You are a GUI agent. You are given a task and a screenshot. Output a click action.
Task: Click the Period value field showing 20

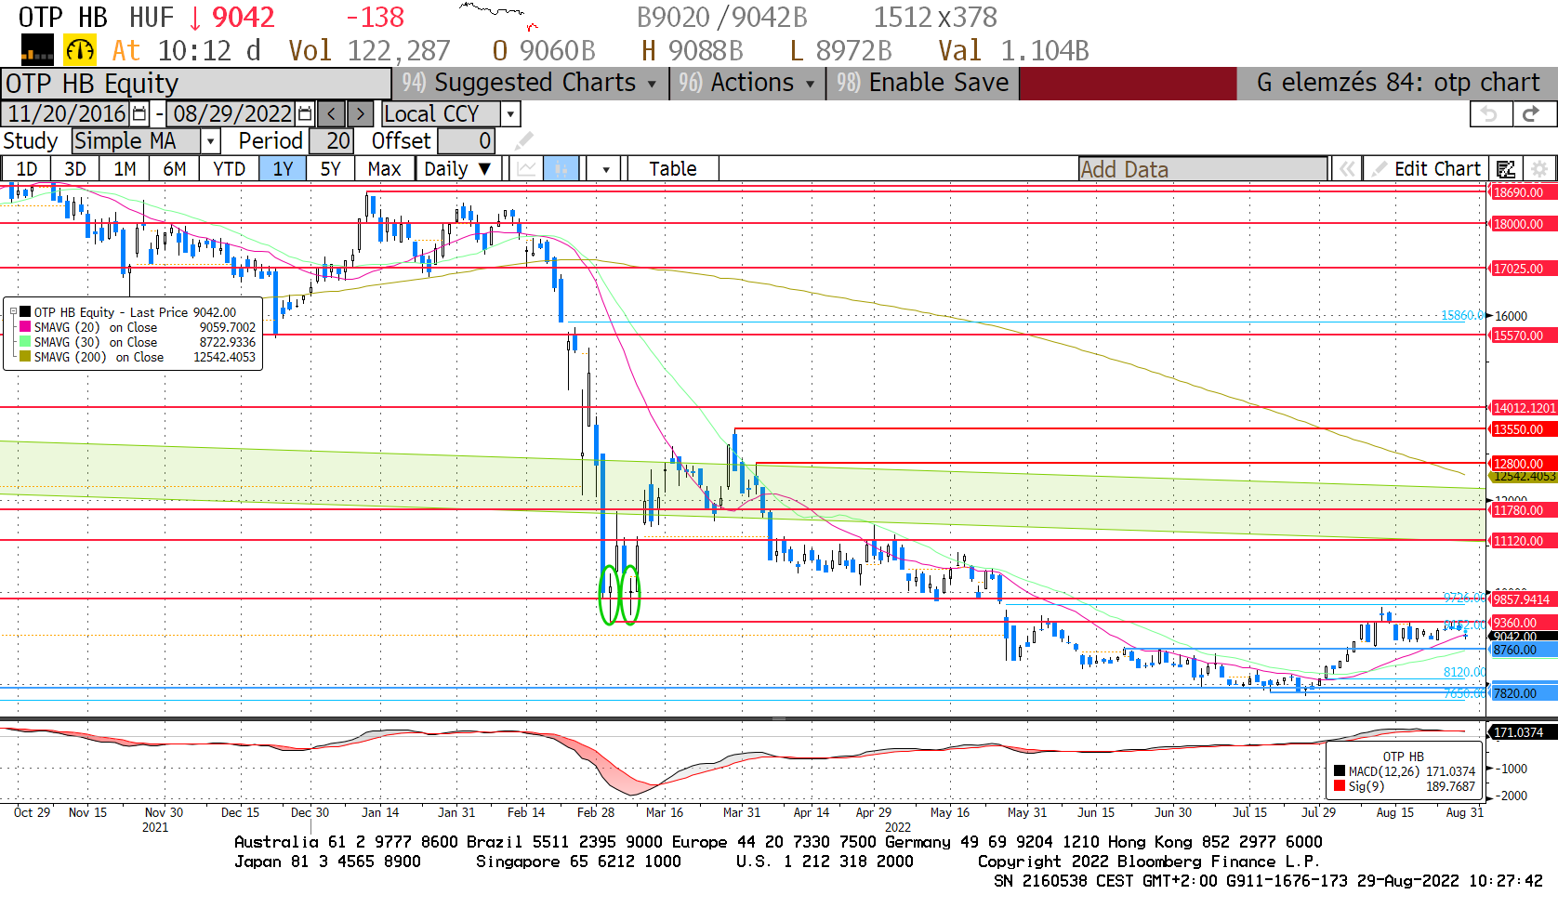331,141
